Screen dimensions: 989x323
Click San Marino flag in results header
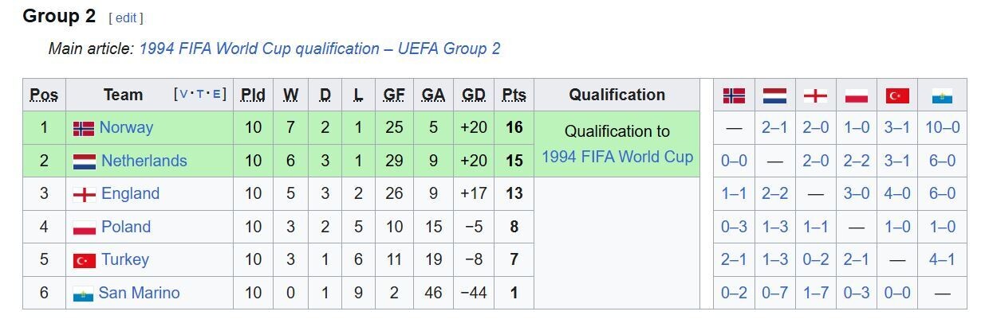(942, 95)
